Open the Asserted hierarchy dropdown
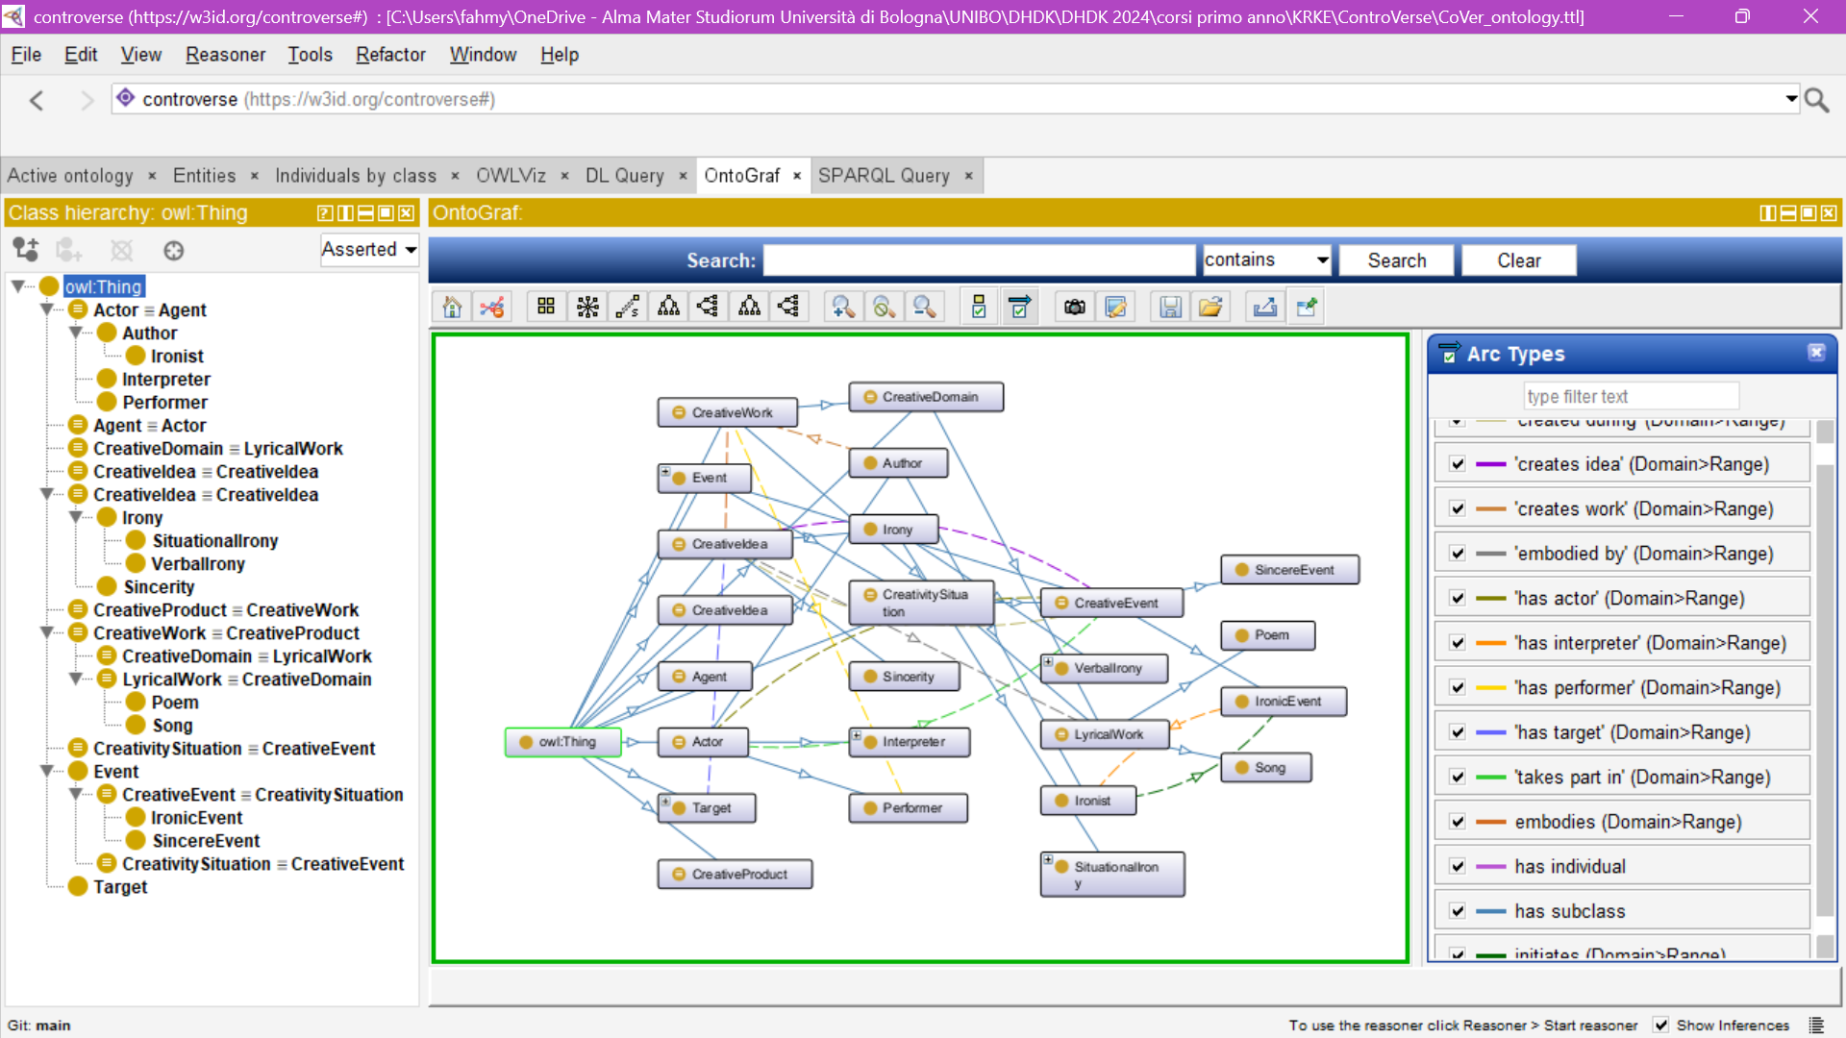This screenshot has width=1846, height=1038. tap(369, 250)
